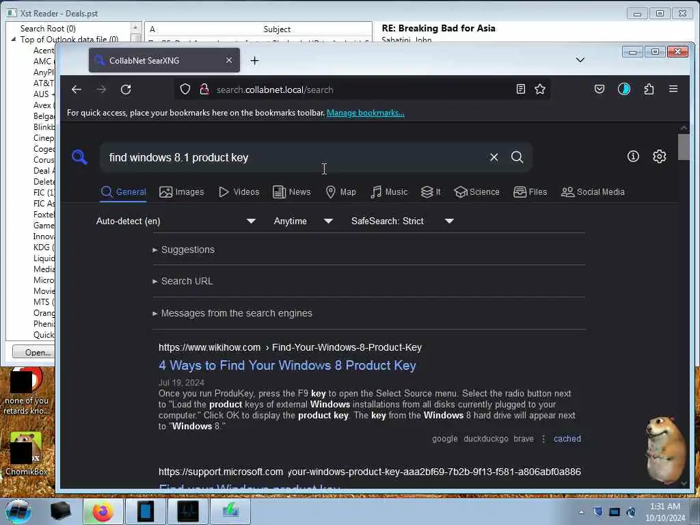Switch to Science results tab
This screenshot has width=700, height=525.
(x=476, y=192)
